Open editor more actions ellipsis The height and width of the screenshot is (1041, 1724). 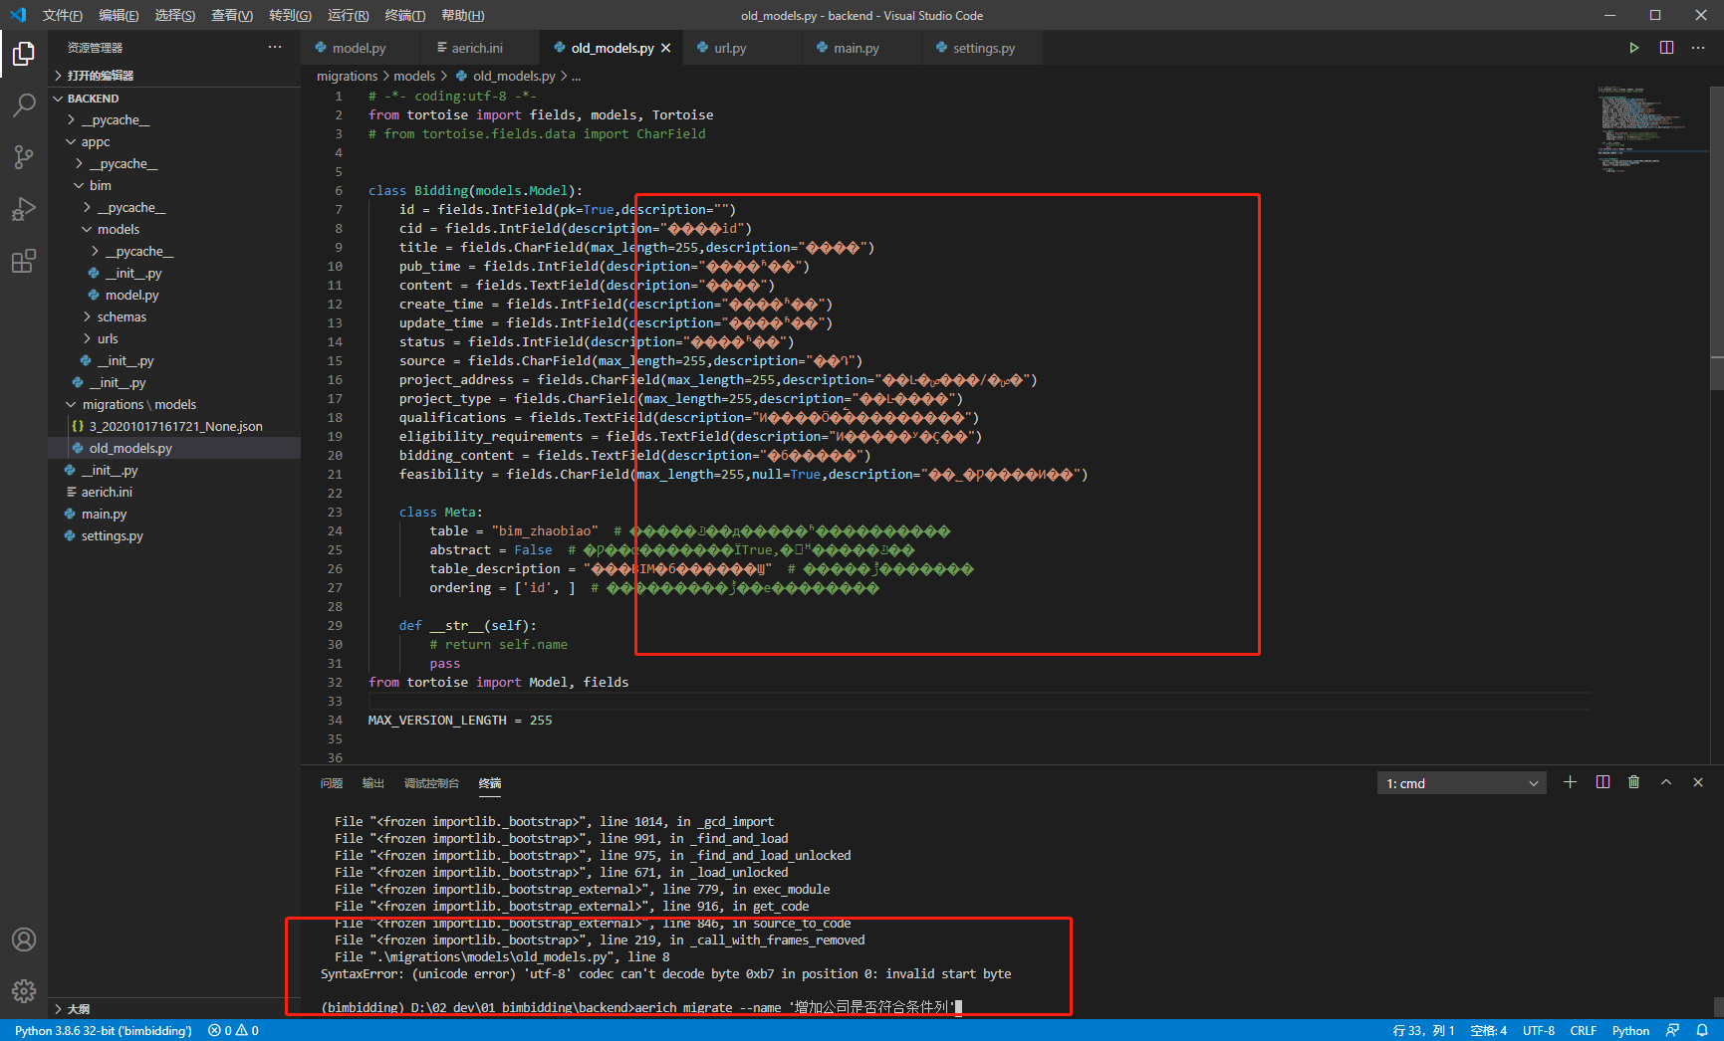[1698, 48]
